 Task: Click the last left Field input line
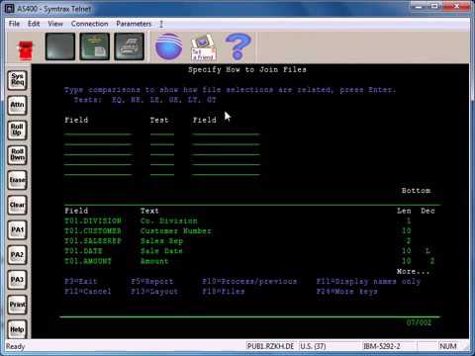pos(98,172)
